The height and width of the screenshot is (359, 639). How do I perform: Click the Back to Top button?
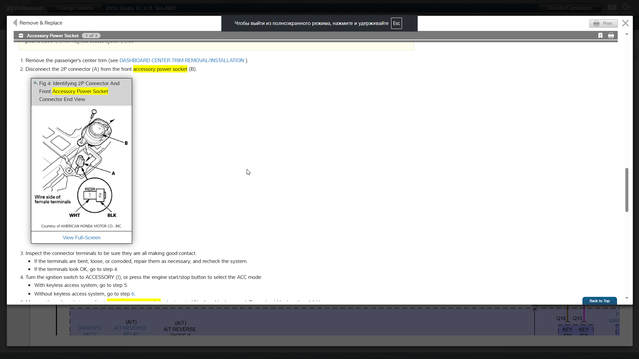click(x=599, y=301)
